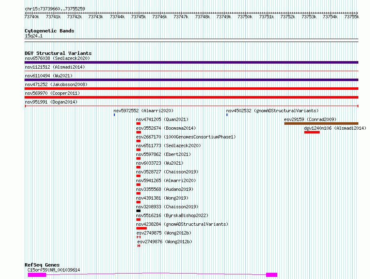
Task: Select nsv6033723 (Wu2021) label
Action: pyautogui.click(x=160, y=163)
